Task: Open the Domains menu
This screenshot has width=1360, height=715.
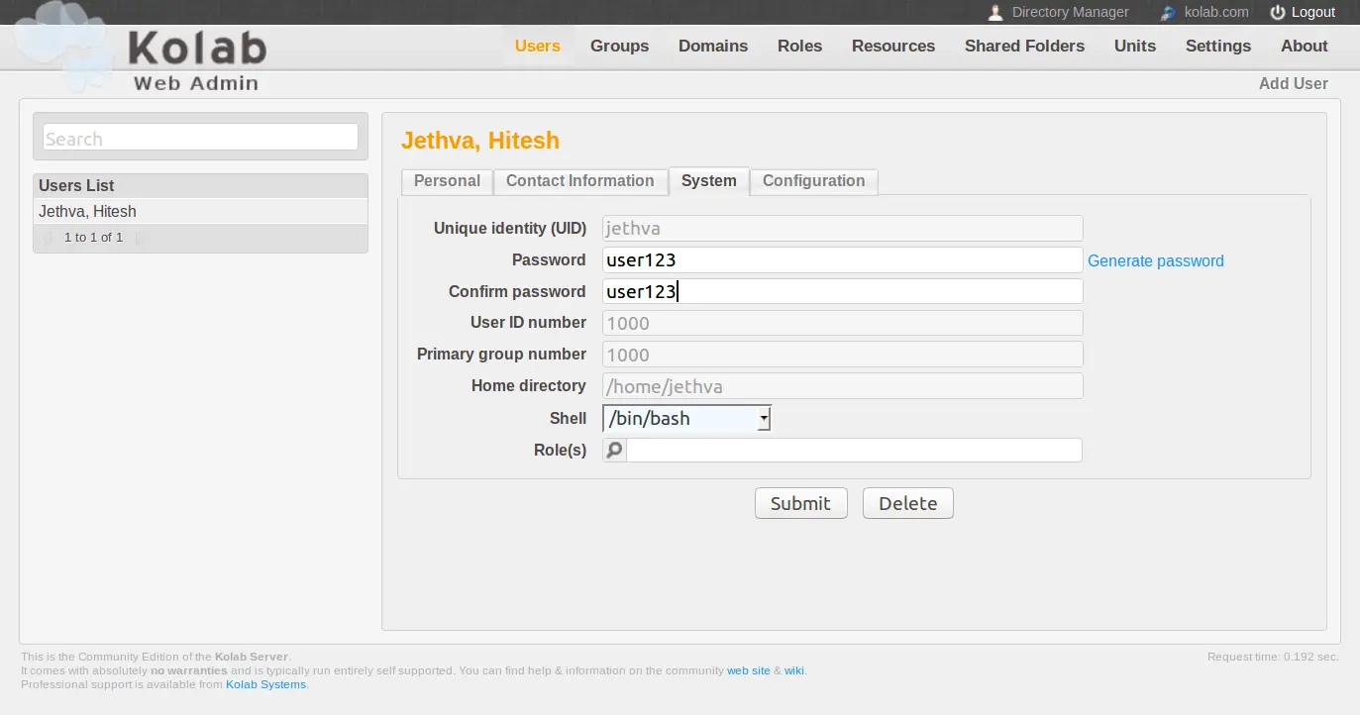Action: (x=713, y=46)
